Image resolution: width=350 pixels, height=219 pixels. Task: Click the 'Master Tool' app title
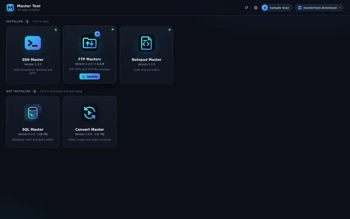click(29, 6)
